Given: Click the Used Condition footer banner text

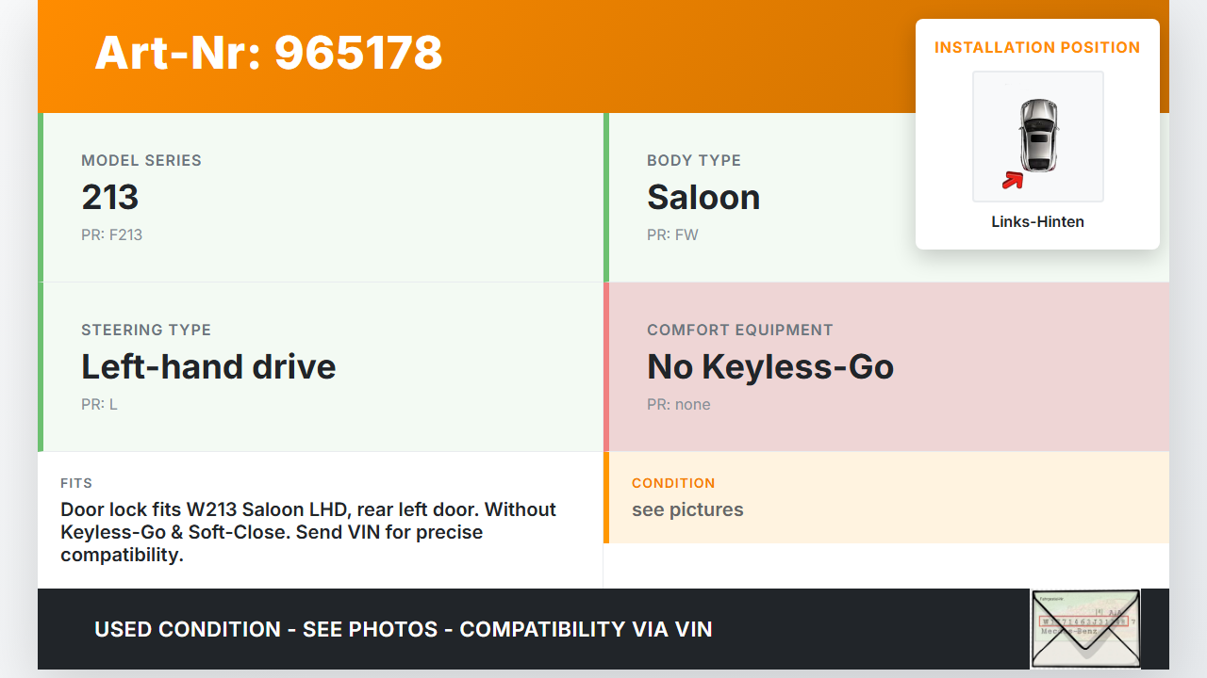Looking at the screenshot, I should coord(404,629).
